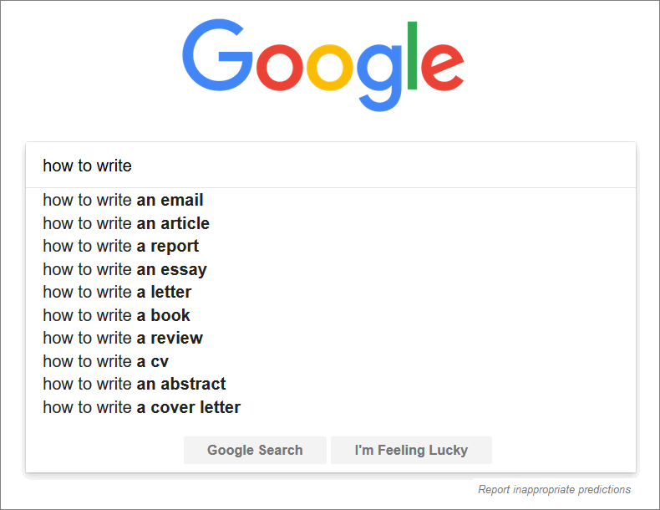Open 'Report inappropriate predictions' link

click(x=555, y=489)
